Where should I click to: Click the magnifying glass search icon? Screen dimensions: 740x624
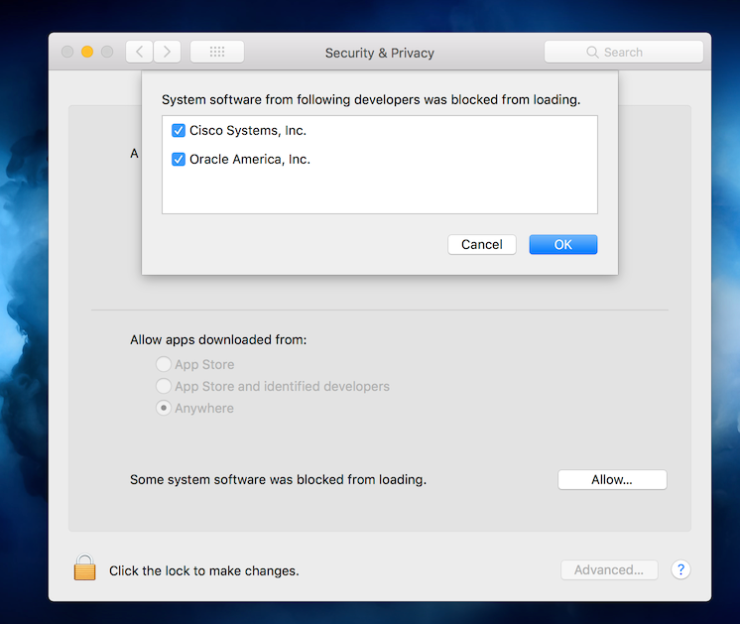click(592, 52)
